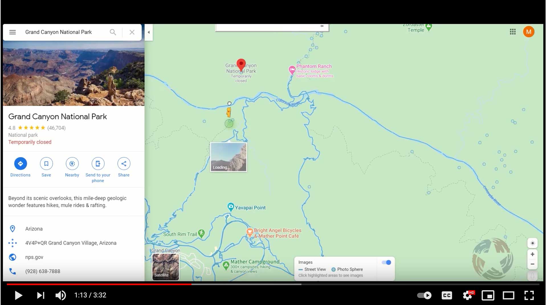
Task: Toggle the Images layer switch off
Action: tap(386, 262)
